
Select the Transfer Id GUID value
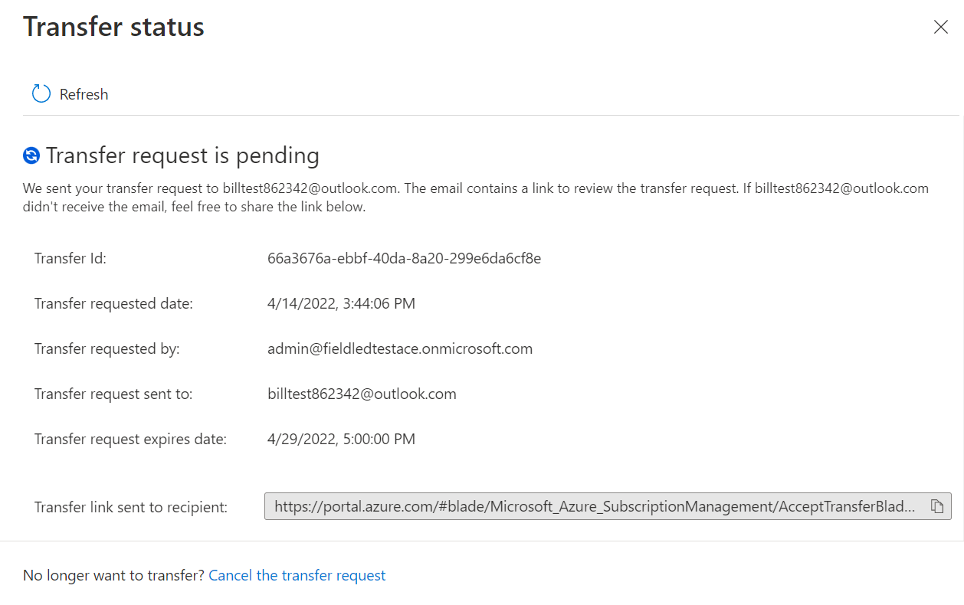[x=404, y=258]
